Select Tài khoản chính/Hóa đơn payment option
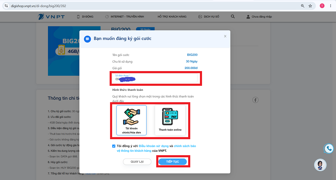 tap(131, 120)
